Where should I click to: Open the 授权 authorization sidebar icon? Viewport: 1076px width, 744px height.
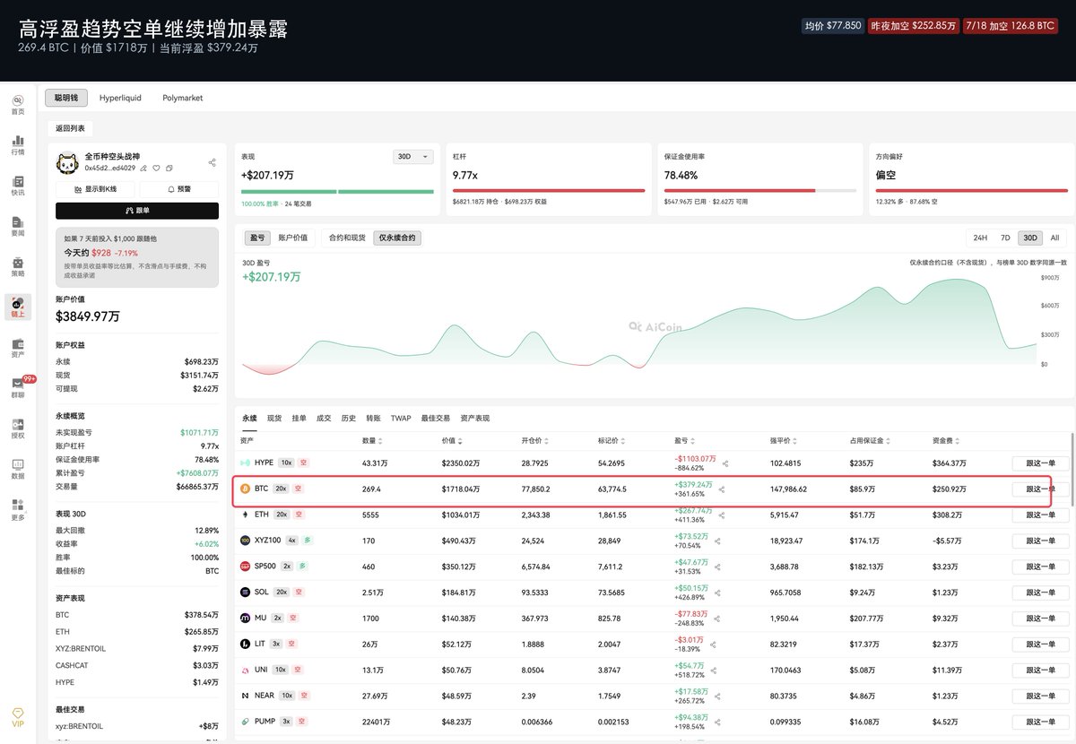point(18,428)
